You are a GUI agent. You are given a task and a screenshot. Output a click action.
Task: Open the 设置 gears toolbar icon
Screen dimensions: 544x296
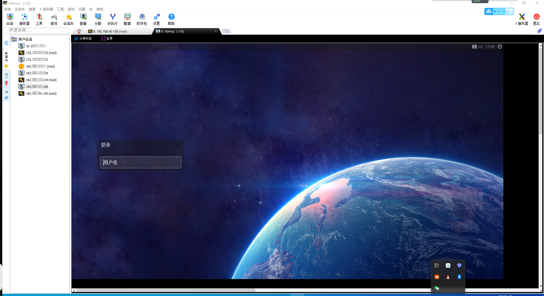[x=157, y=19]
